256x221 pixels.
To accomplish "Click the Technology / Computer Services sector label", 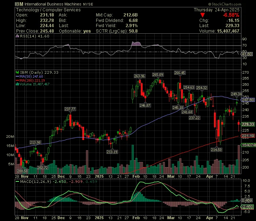I will 48,10.
